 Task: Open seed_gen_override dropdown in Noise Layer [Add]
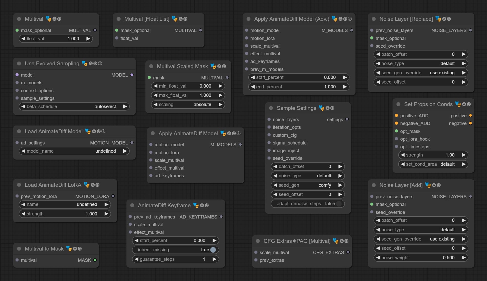(x=421, y=239)
